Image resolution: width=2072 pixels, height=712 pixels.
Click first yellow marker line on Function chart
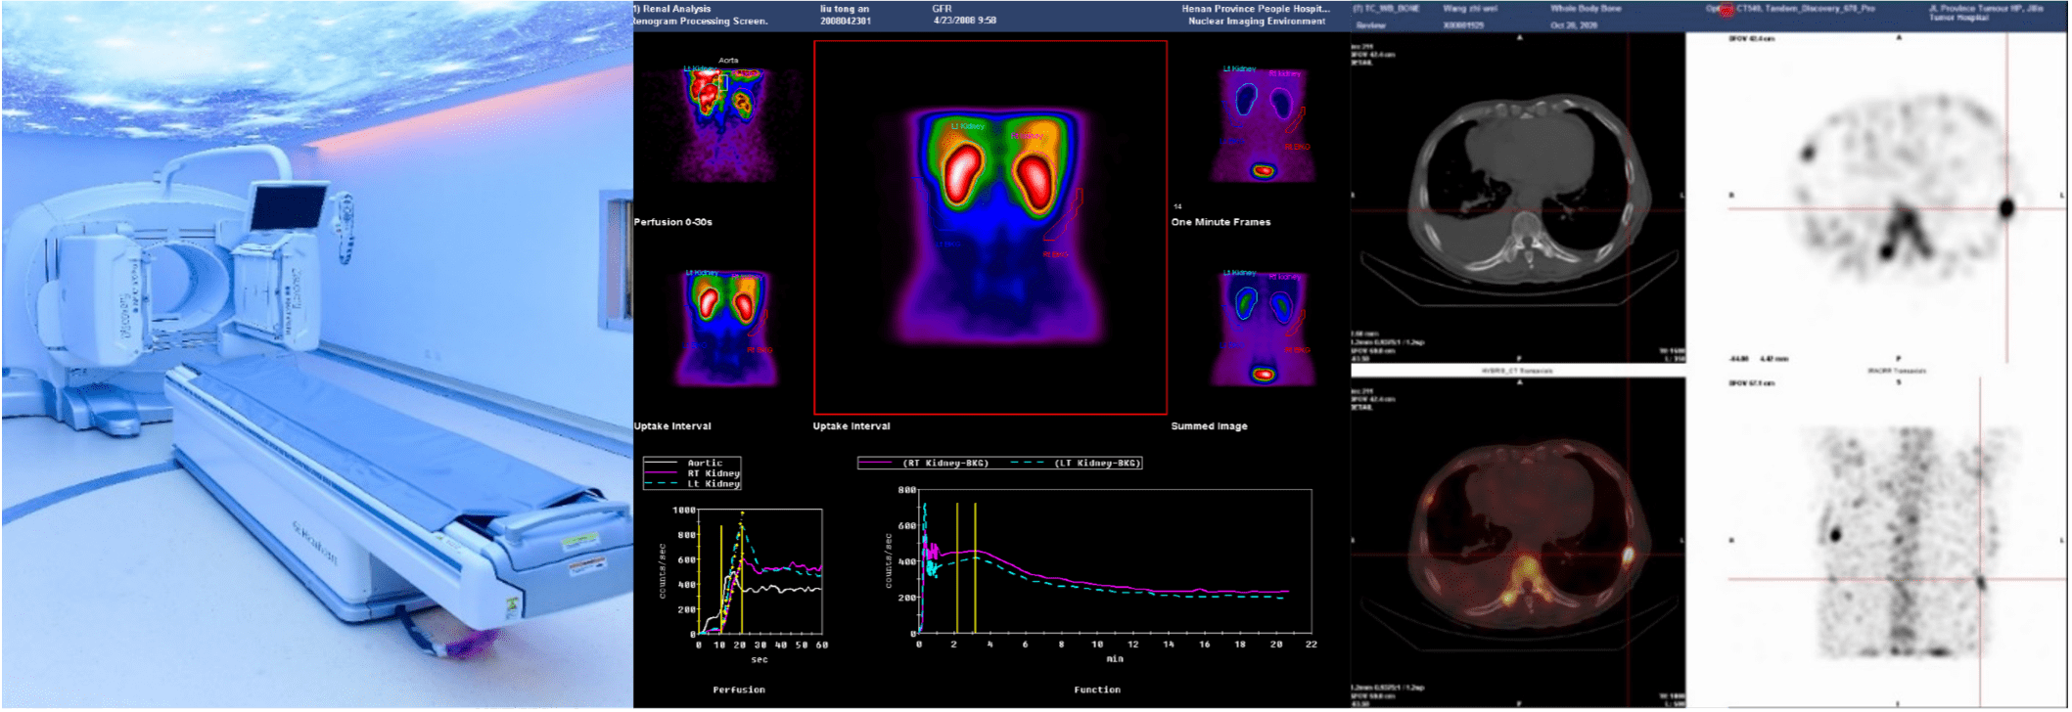click(957, 568)
